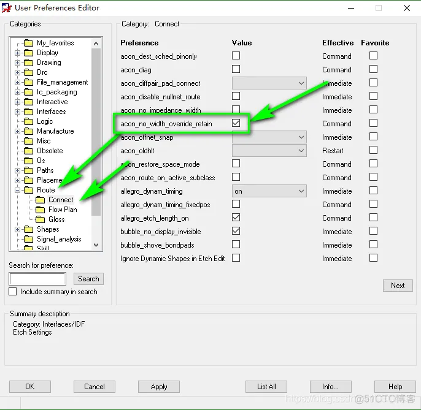Open the My_favorites folder
The image size is (421, 410).
click(x=55, y=43)
